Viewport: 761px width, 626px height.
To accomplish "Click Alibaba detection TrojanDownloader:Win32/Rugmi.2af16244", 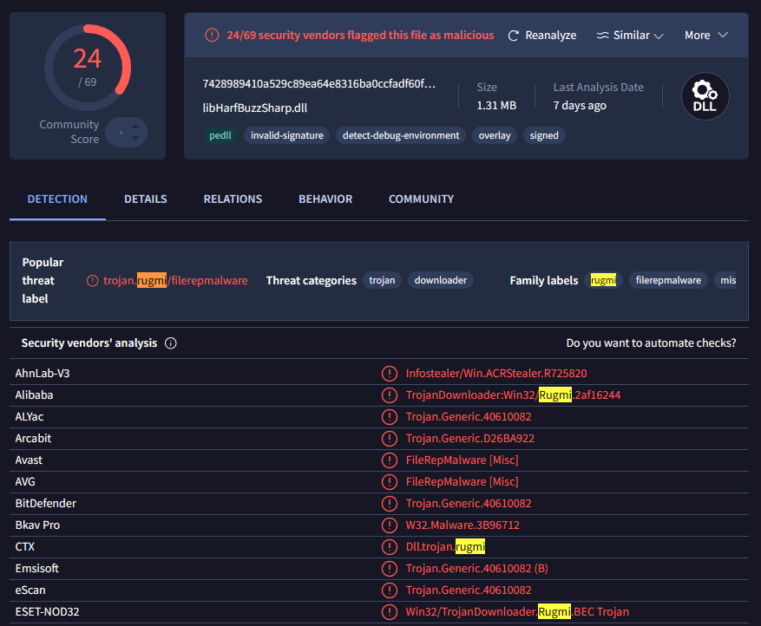I will tap(513, 395).
